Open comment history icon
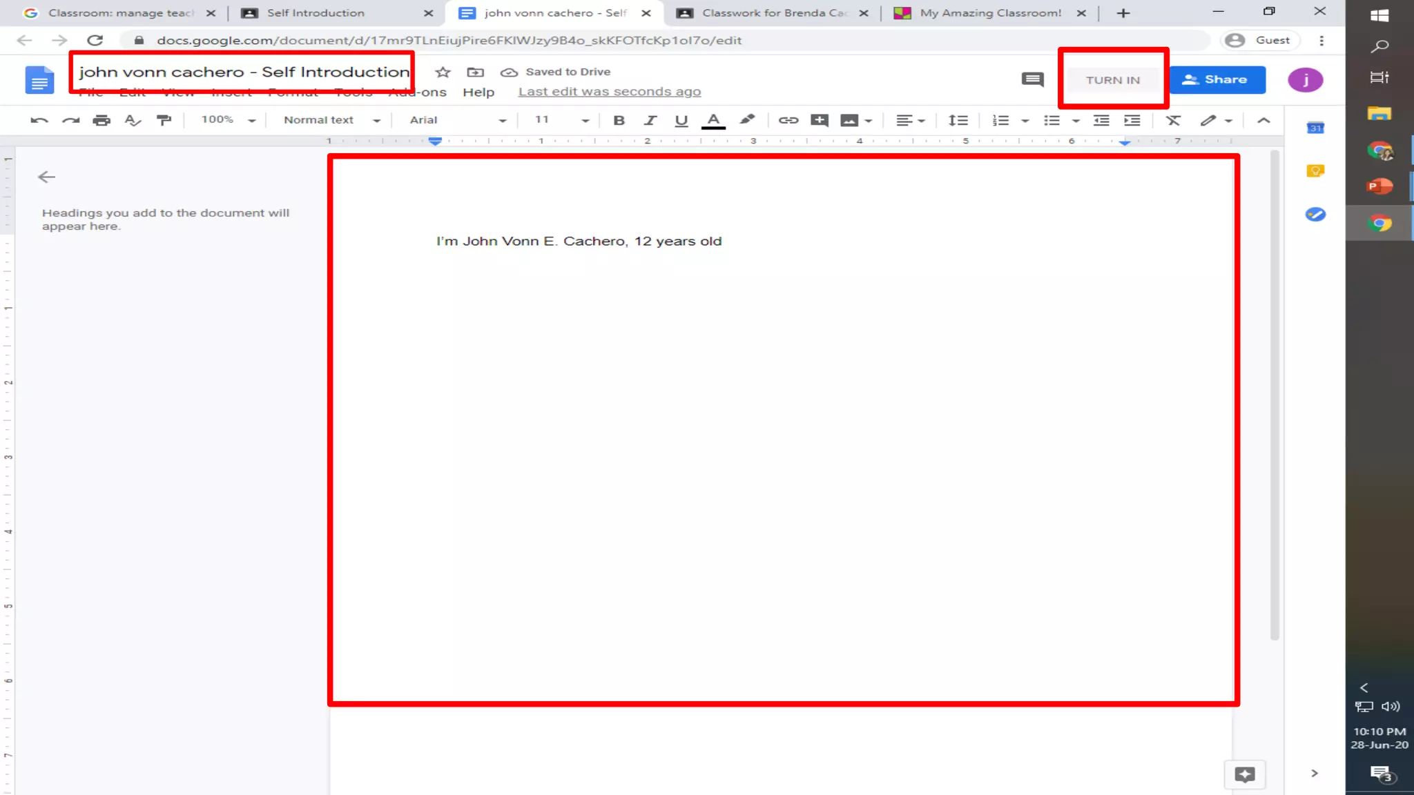The width and height of the screenshot is (1414, 795). coord(1032,80)
